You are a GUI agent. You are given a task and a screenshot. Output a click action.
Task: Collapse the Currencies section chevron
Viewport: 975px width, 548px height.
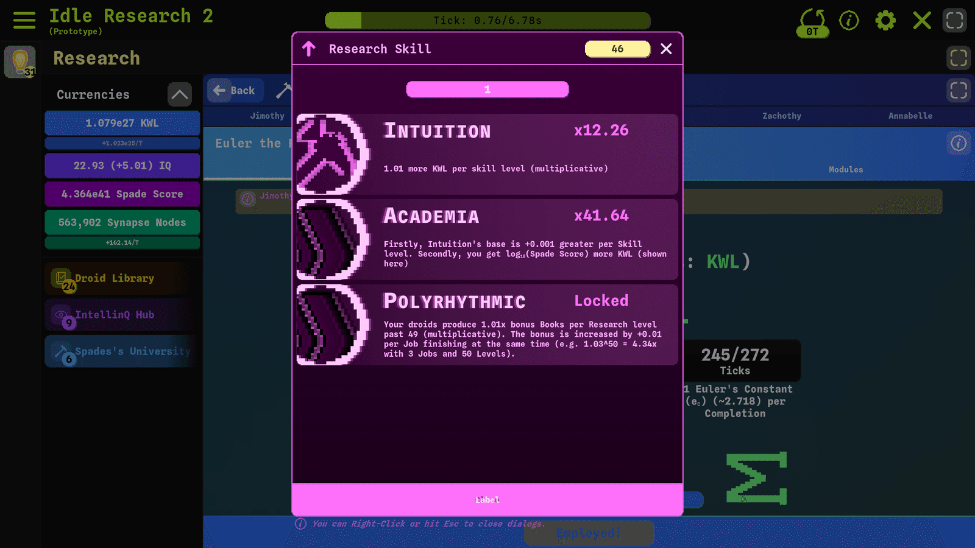tap(180, 94)
